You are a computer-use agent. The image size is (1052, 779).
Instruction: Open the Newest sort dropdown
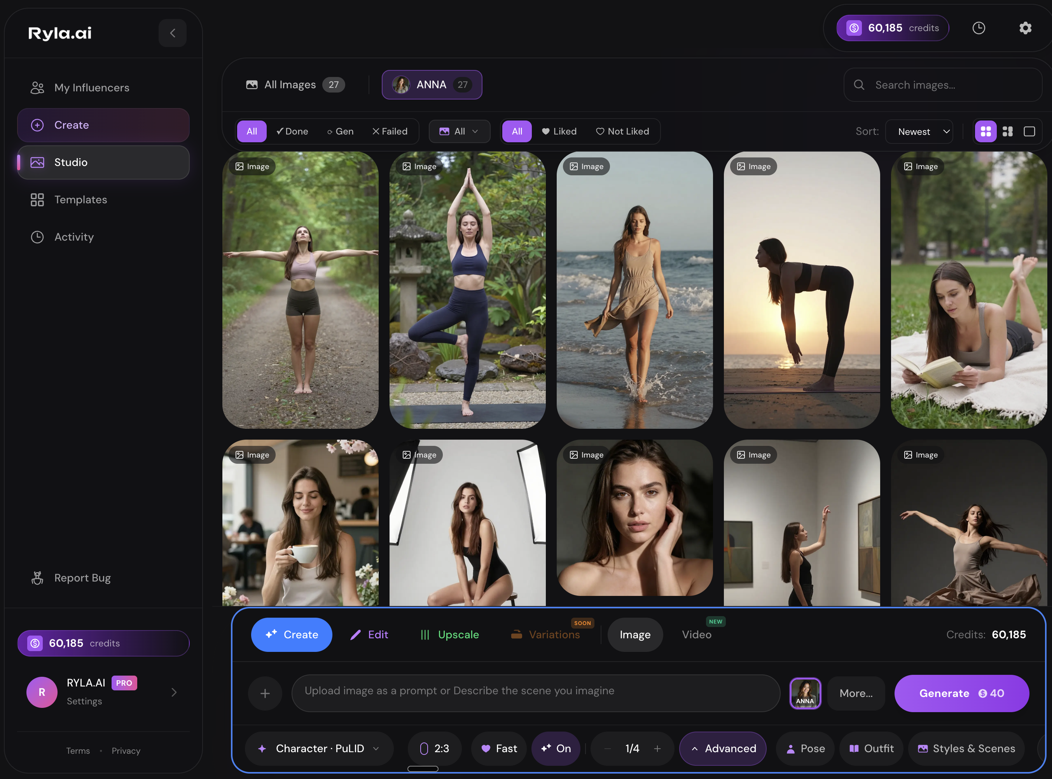[x=919, y=131]
